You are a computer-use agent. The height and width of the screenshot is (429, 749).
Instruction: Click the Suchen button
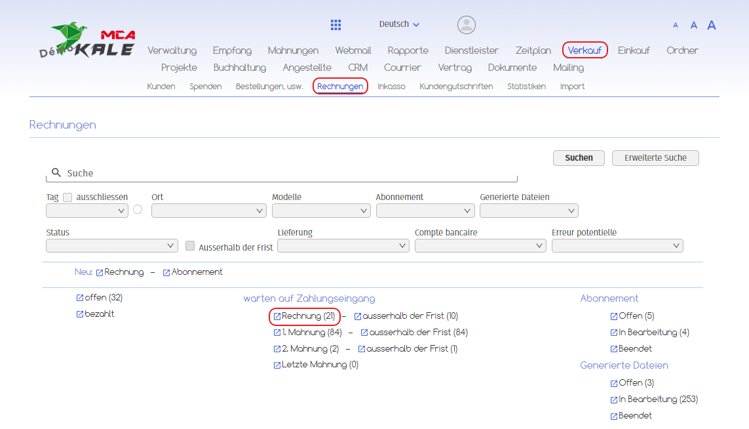point(579,158)
